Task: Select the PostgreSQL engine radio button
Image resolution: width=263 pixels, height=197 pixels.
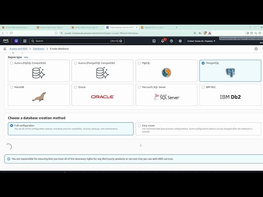Action: tap(203, 63)
